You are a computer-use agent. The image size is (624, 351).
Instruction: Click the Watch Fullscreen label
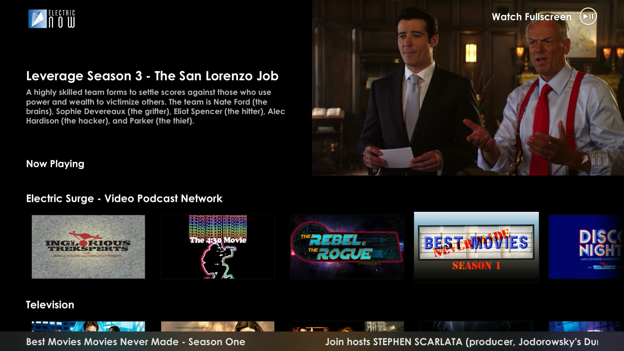(x=531, y=17)
